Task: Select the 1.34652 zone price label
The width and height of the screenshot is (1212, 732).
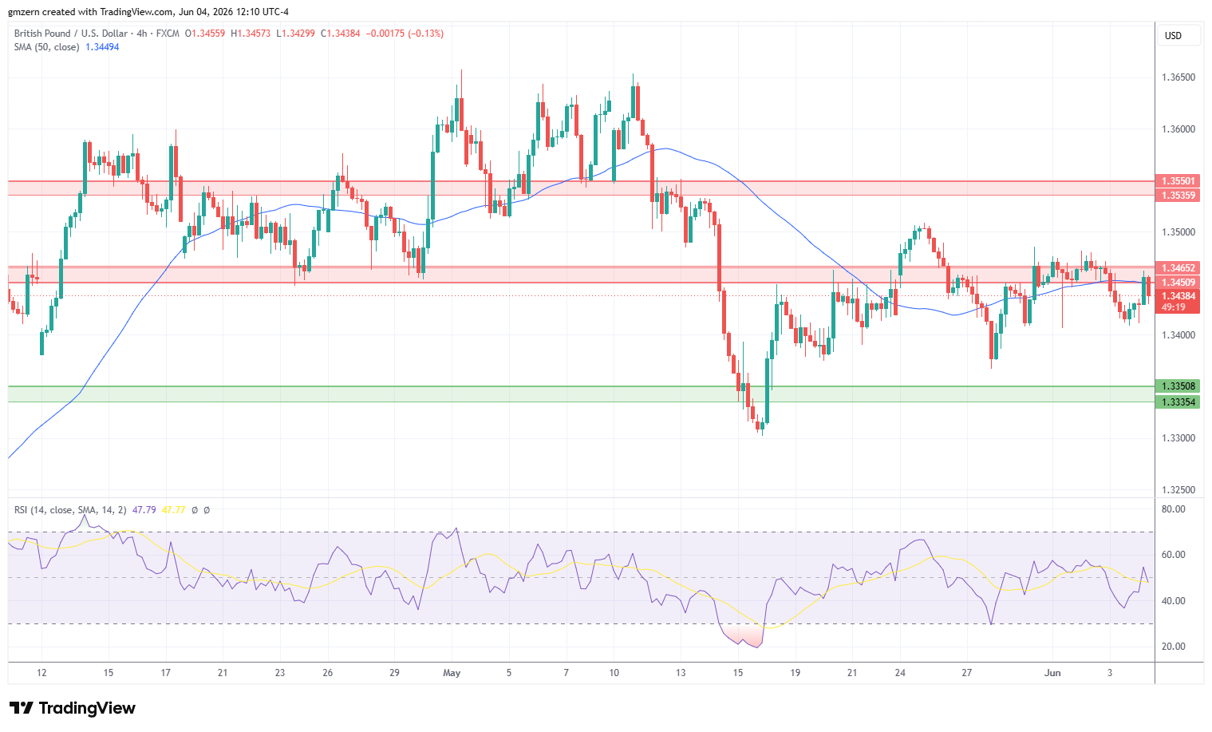Action: pyautogui.click(x=1178, y=268)
